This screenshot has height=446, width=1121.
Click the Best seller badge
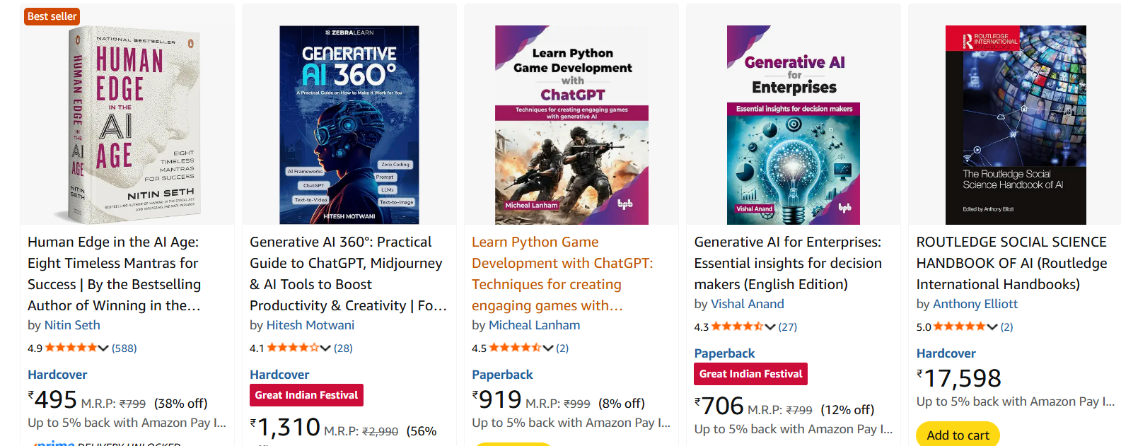pyautogui.click(x=52, y=16)
